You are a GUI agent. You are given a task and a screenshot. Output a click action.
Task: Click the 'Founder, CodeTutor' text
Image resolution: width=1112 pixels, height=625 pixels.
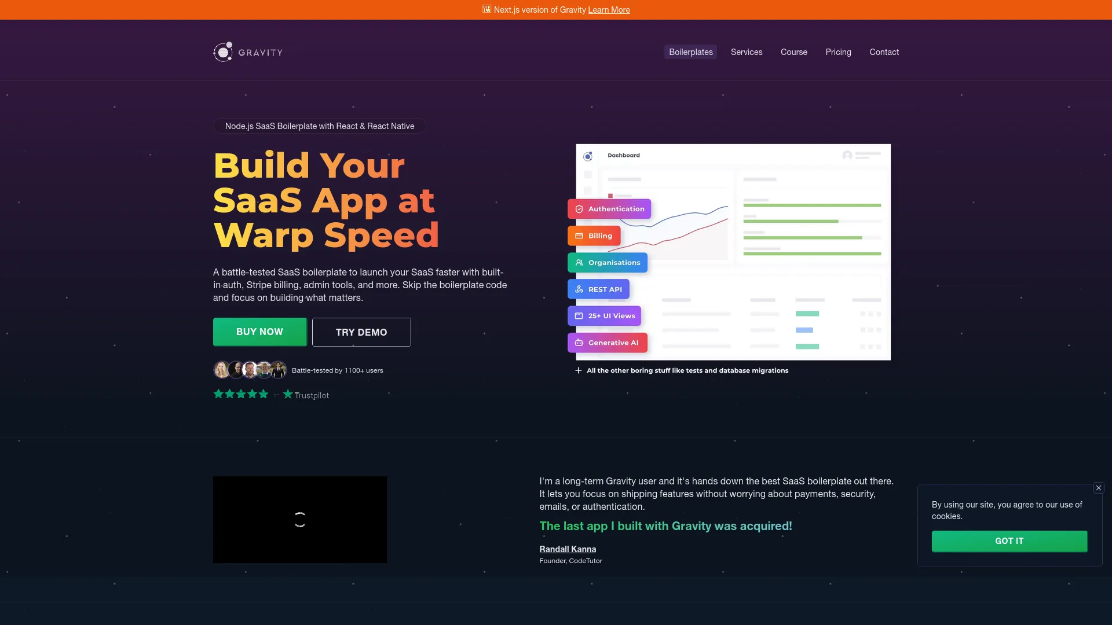click(x=570, y=561)
